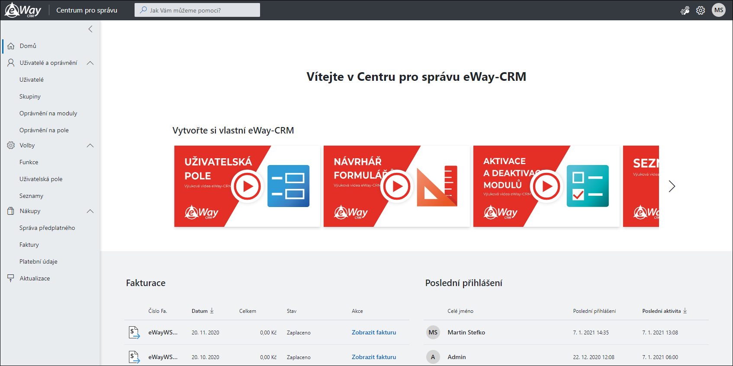The width and height of the screenshot is (733, 366).
Task: Select Admin user name
Action: pos(457,357)
